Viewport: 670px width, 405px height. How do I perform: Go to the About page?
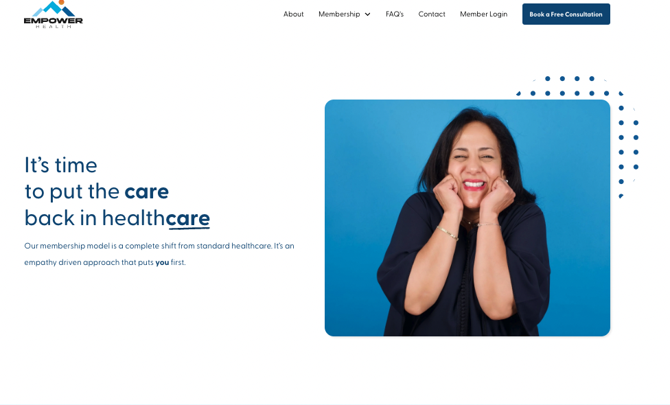pyautogui.click(x=294, y=14)
